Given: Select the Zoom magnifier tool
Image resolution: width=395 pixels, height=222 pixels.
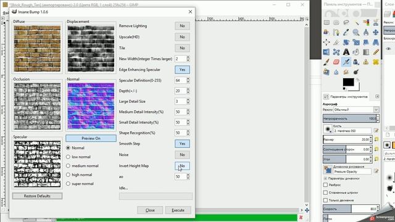Looking at the screenshot, I should click(x=356, y=32).
